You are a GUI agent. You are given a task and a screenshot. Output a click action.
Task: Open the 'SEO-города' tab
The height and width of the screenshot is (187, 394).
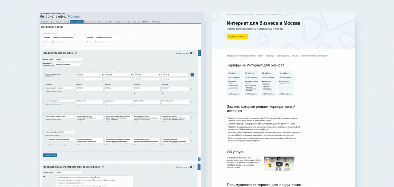[x=156, y=22]
